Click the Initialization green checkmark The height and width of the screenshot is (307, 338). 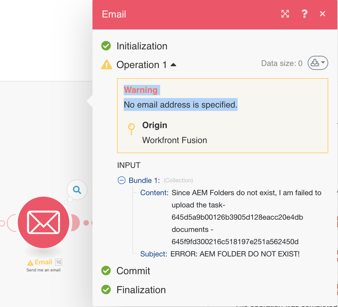click(x=106, y=46)
